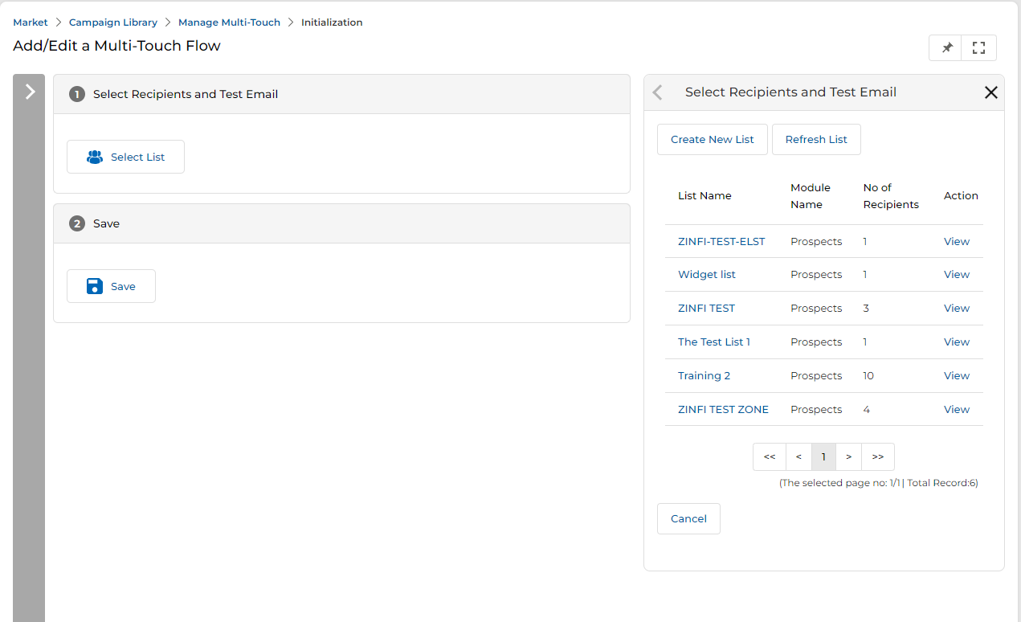Go to next page with > button

click(x=849, y=456)
